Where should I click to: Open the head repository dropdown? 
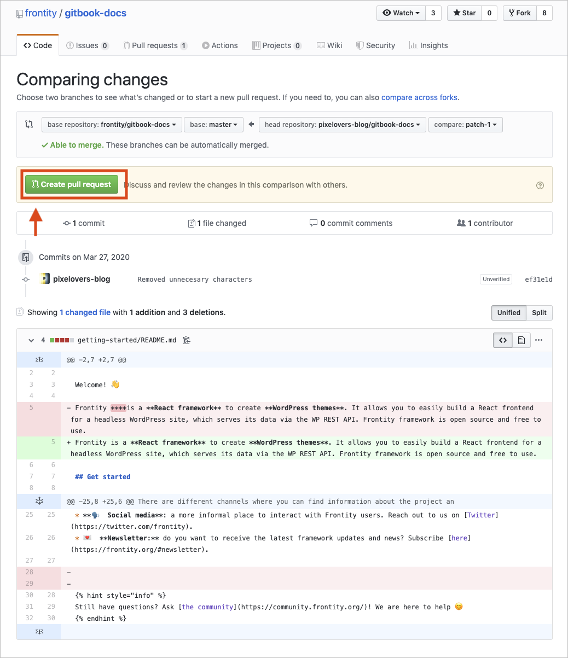343,124
